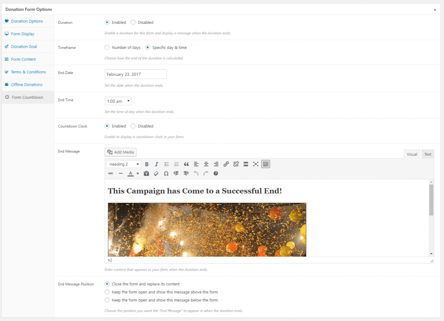Open the End Time dropdown
The width and height of the screenshot is (444, 321).
[x=118, y=101]
